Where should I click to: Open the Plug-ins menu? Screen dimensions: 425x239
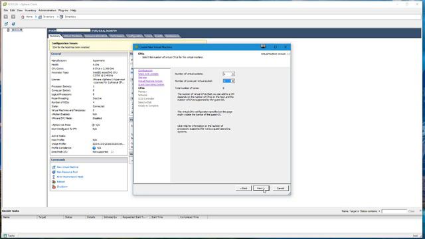click(64, 11)
